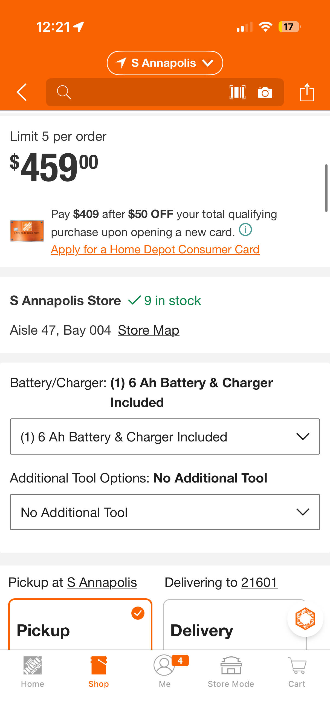
Task: Open the floating orange hexagon assistant icon
Action: pyautogui.click(x=305, y=619)
